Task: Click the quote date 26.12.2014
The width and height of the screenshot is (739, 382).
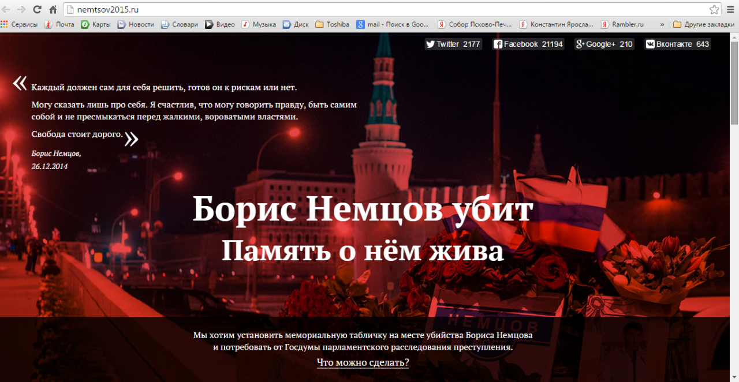Action: pyautogui.click(x=50, y=166)
